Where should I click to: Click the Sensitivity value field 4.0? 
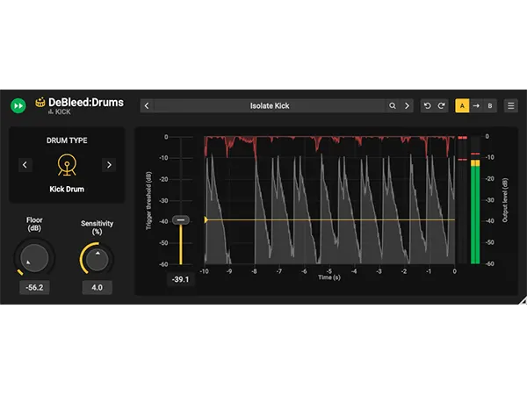97,288
